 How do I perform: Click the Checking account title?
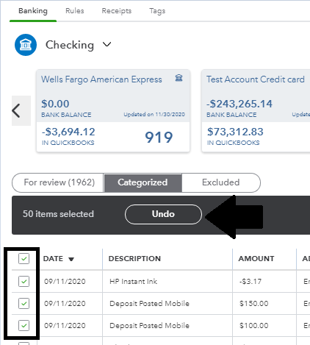pos(70,45)
